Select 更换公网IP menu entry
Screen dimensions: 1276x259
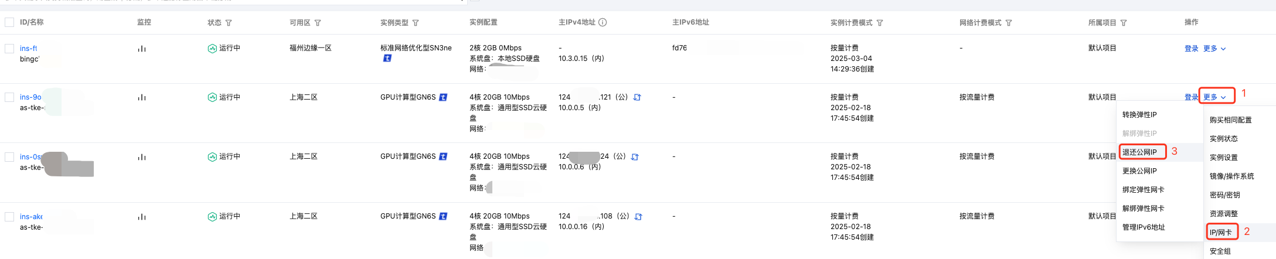1139,171
